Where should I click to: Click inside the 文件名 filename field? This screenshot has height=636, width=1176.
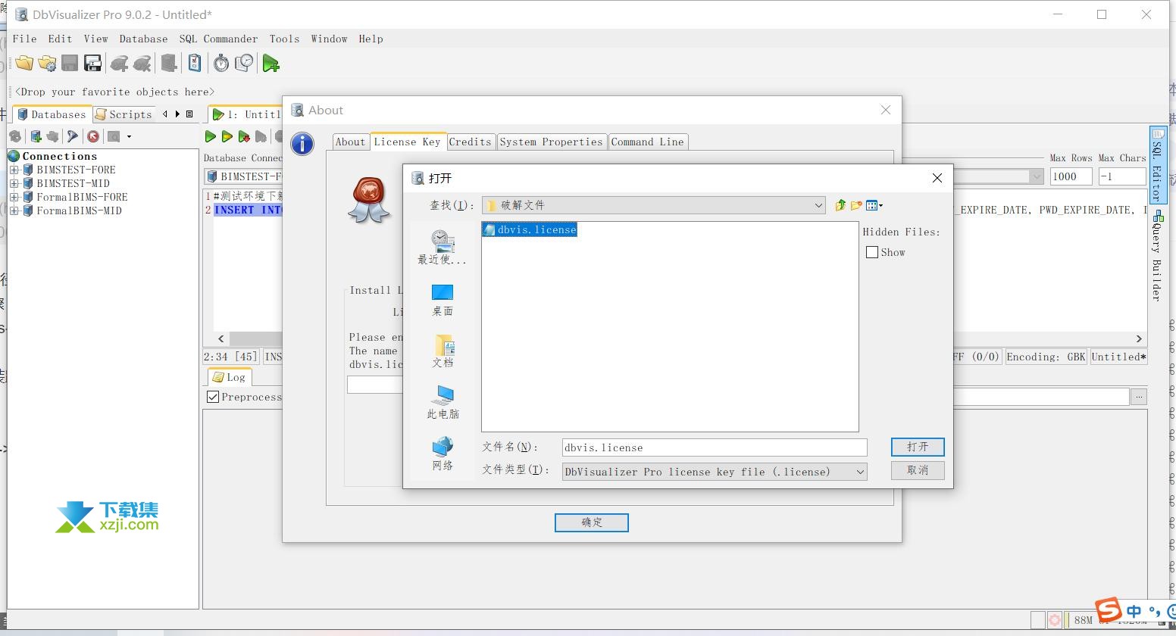[x=714, y=447]
